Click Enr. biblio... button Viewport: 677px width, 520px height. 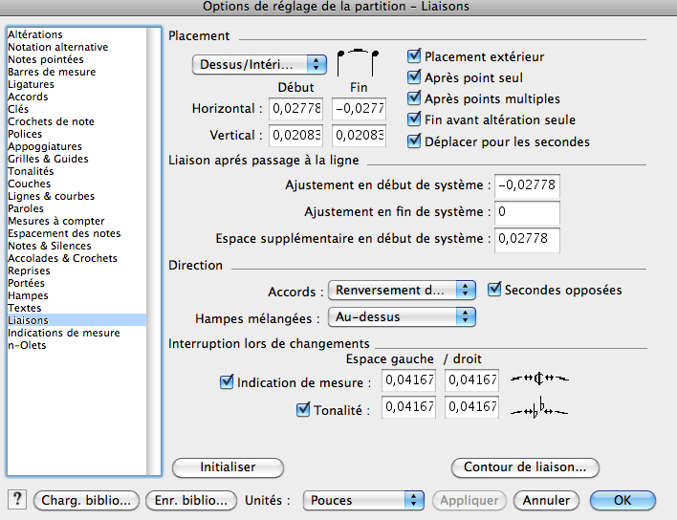tap(191, 500)
